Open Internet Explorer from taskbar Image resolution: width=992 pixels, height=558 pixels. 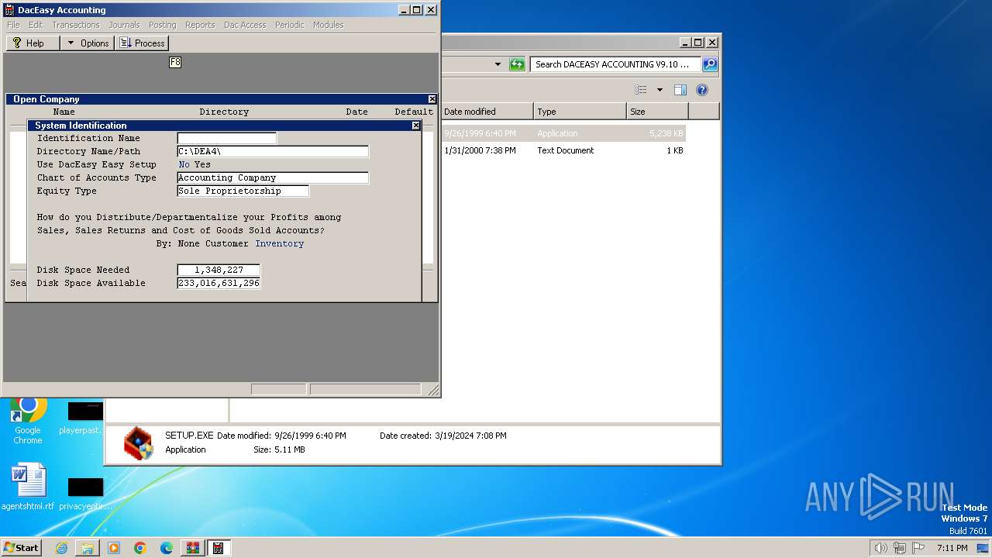click(x=61, y=548)
